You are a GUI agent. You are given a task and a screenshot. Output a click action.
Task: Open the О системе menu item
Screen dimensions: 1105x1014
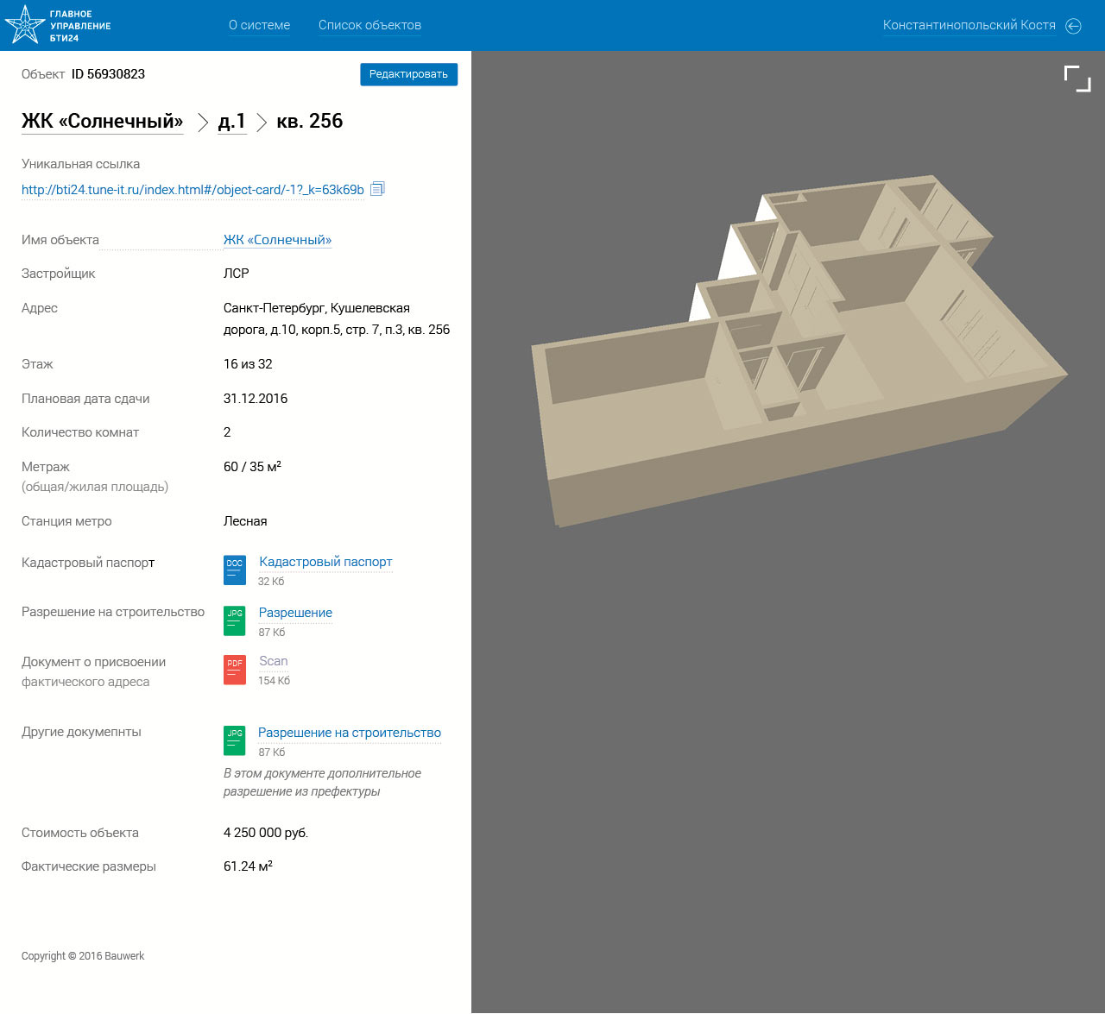click(259, 25)
